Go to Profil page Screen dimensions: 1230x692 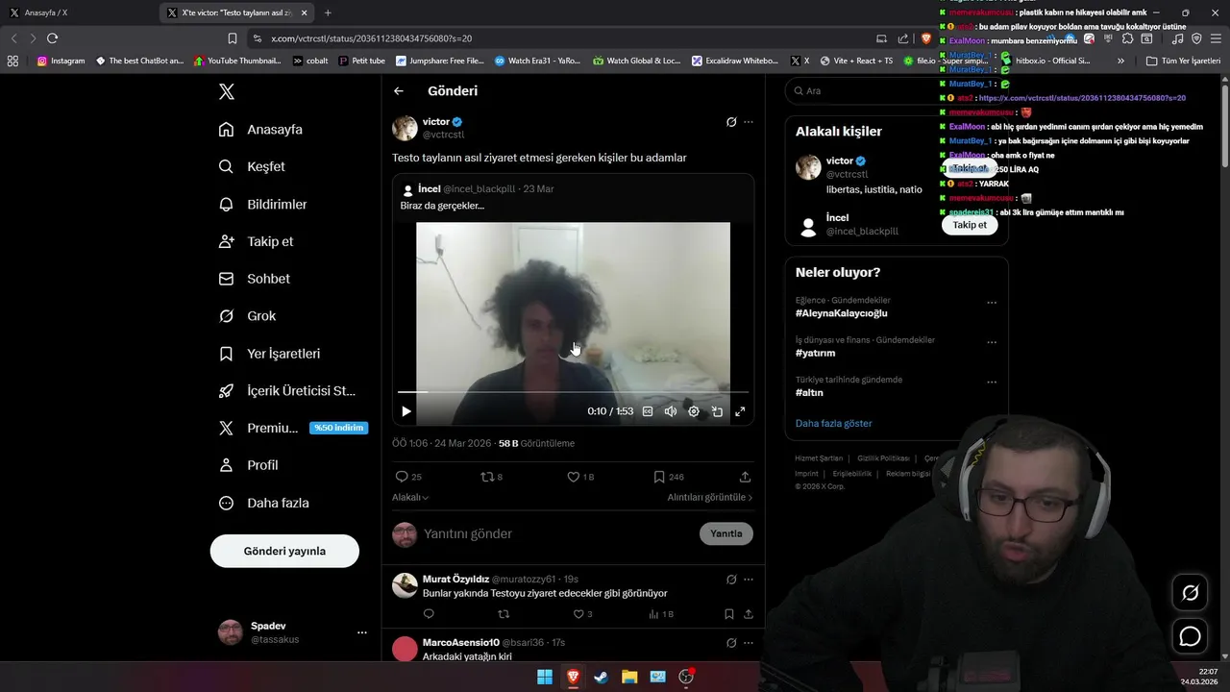248,465
